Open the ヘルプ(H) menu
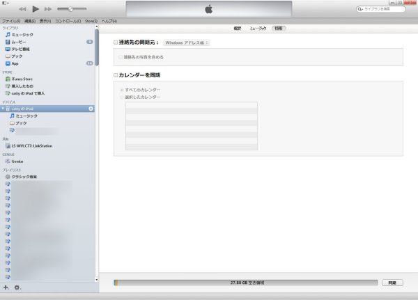The height and width of the screenshot is (300, 418). coord(109,21)
